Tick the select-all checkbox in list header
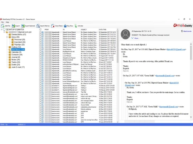Image resolution: width=193 pixels, height=144 pixels. coord(41,30)
